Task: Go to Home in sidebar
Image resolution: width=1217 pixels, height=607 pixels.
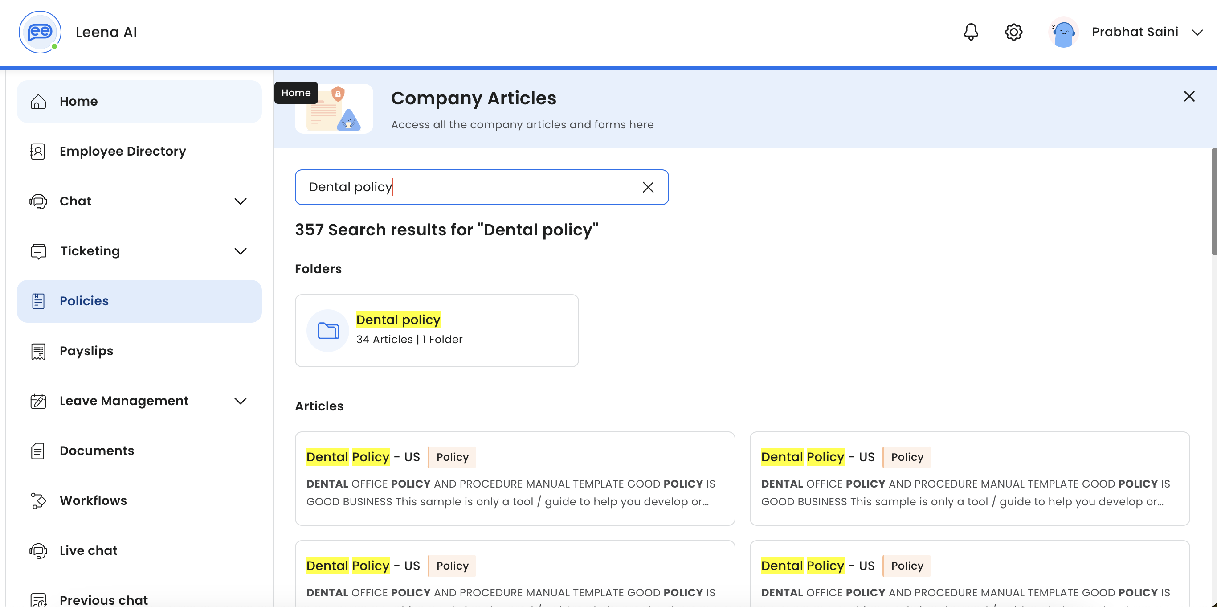Action: pos(78,101)
